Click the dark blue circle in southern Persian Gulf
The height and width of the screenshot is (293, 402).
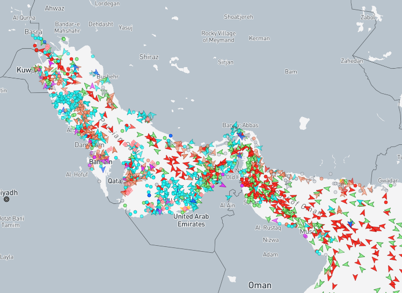149,195
